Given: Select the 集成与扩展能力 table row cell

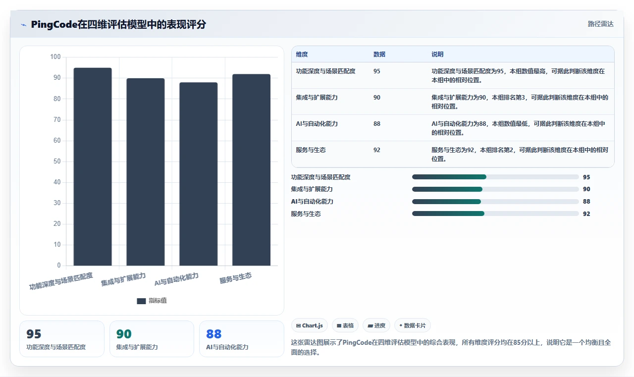Looking at the screenshot, I should tap(317, 98).
